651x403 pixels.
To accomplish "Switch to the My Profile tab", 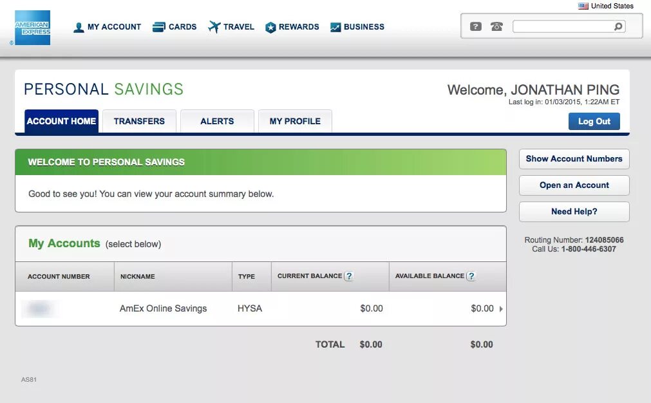I will point(295,121).
